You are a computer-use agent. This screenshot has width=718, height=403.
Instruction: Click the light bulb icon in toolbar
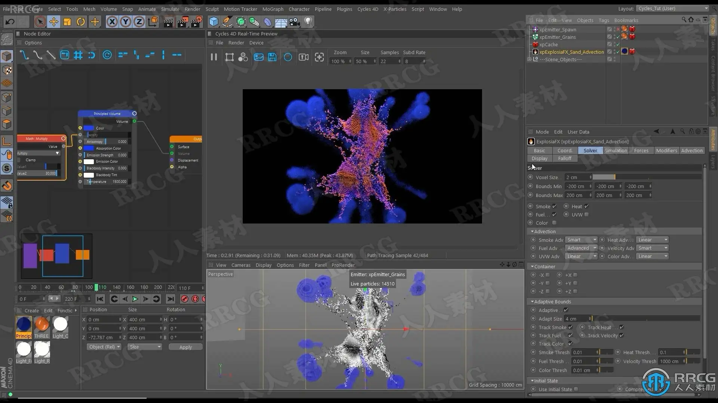pos(308,22)
